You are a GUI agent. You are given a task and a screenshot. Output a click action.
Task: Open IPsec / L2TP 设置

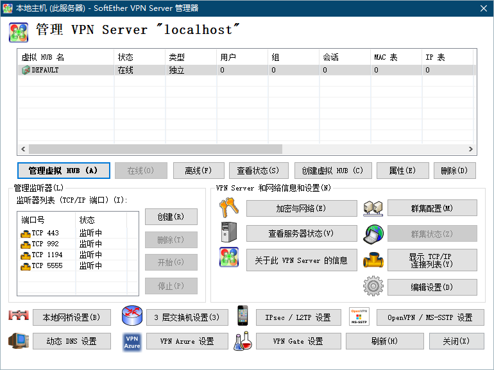(298, 317)
